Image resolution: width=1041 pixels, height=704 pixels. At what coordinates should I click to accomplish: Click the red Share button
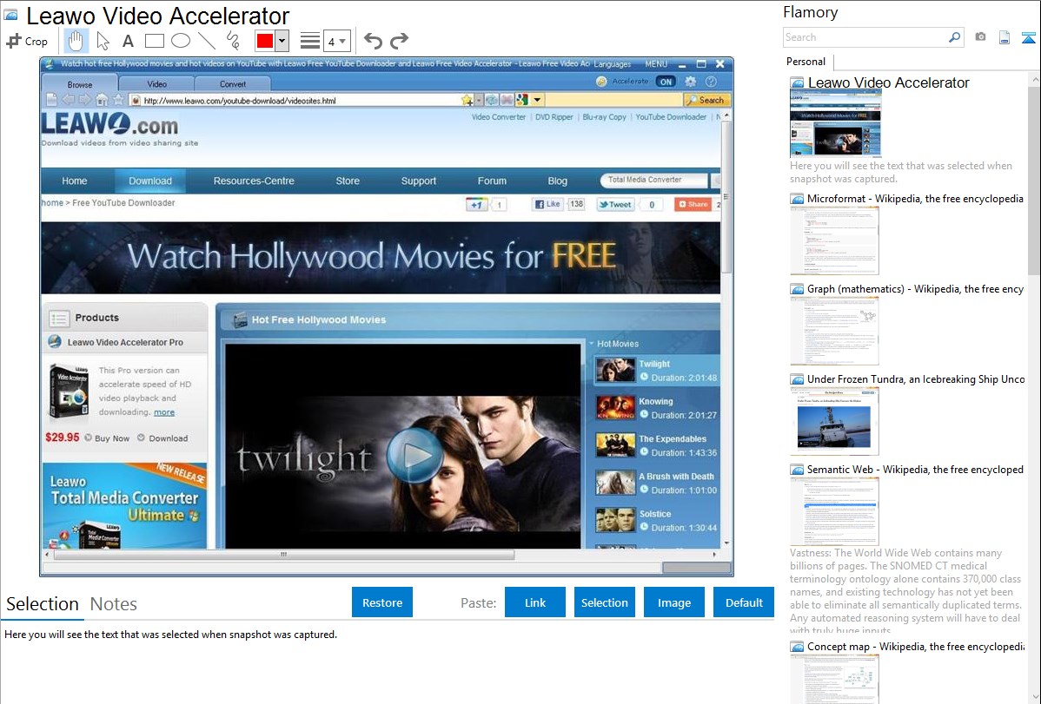(x=693, y=204)
